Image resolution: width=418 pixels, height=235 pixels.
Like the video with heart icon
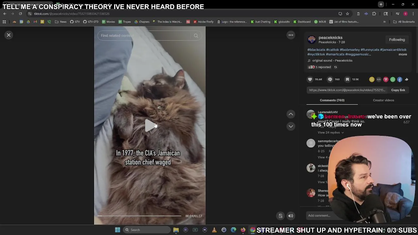[x=310, y=79]
